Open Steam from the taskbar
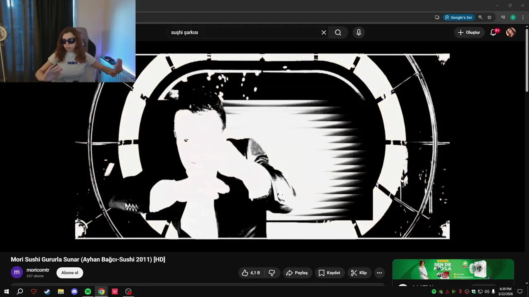Viewport: 529px width, 297px height. (x=47, y=292)
